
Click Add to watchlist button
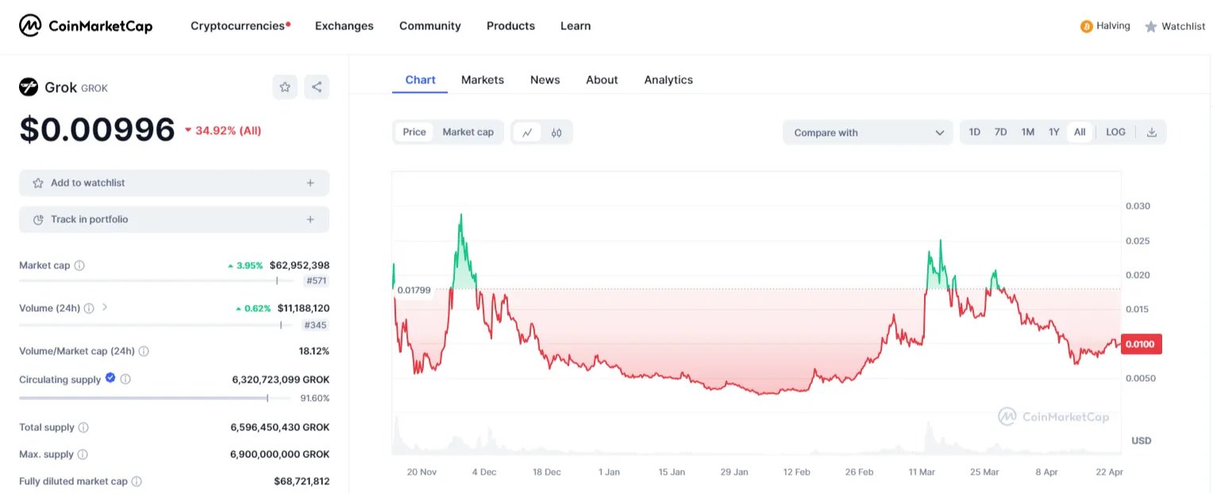[174, 183]
